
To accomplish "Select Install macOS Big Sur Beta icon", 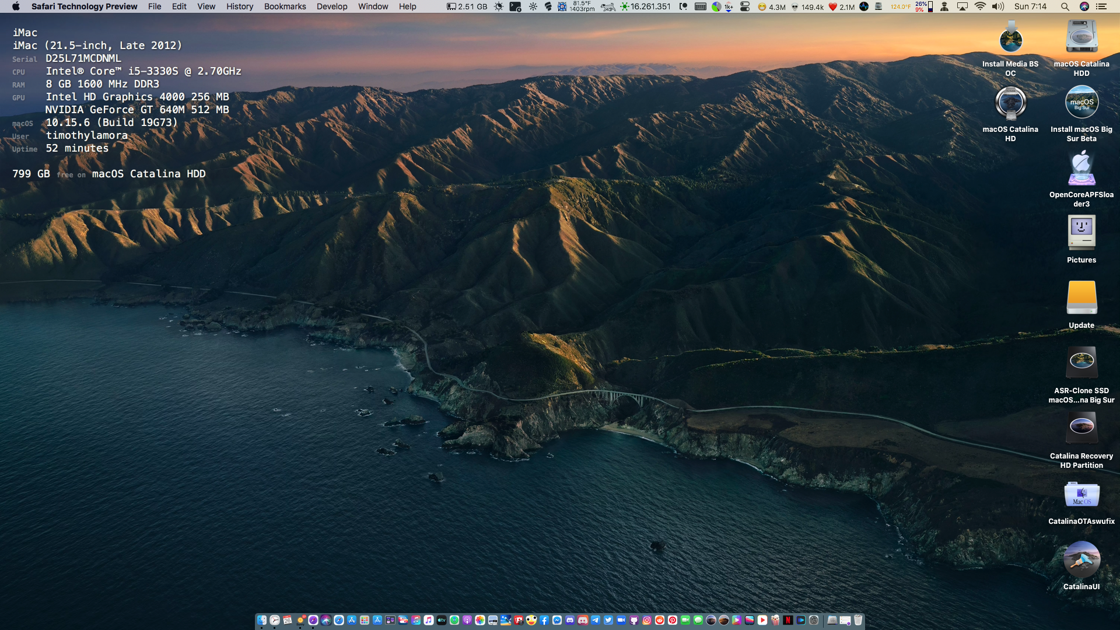I will click(x=1081, y=114).
